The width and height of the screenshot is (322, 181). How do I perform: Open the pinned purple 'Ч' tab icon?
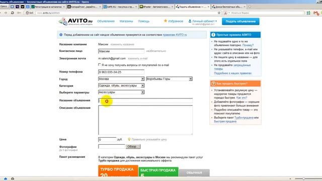point(18,7)
